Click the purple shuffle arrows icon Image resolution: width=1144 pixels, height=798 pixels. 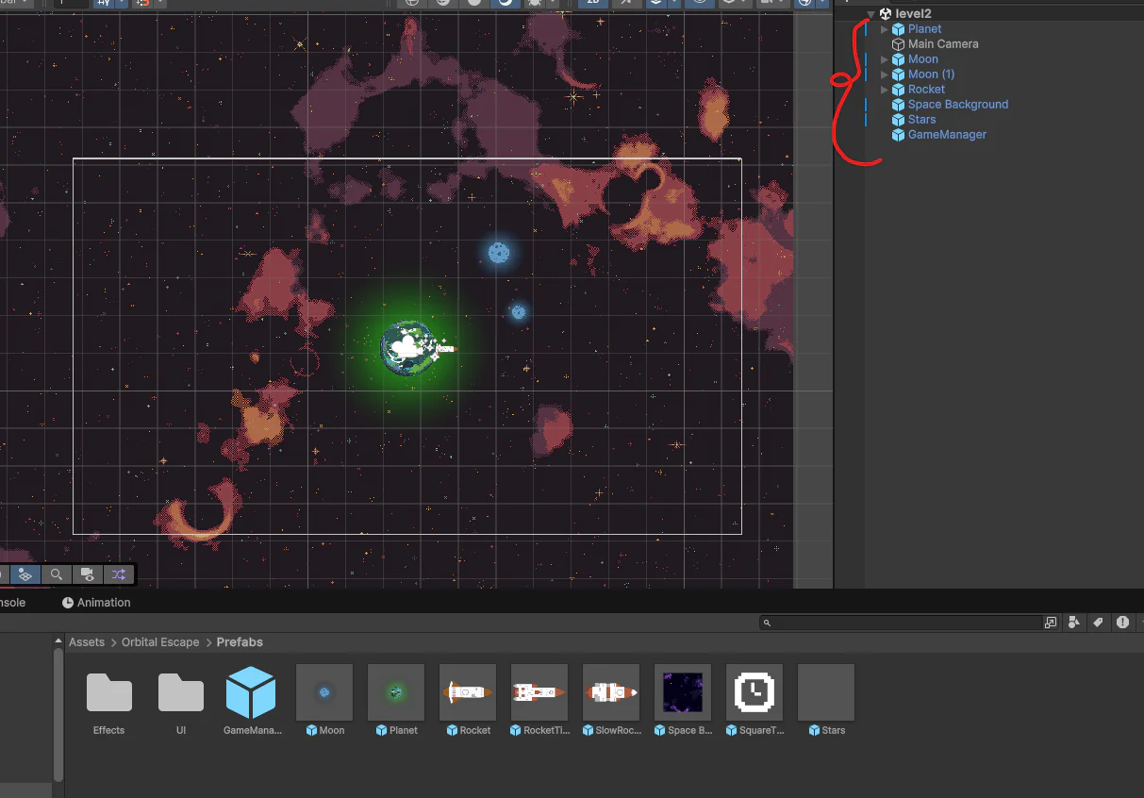118,574
